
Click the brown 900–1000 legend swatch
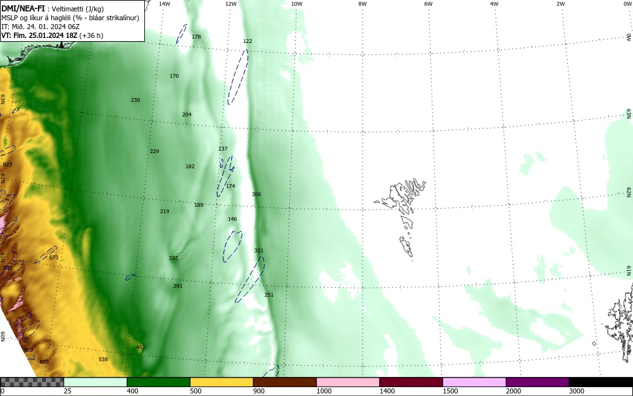pyautogui.click(x=285, y=382)
